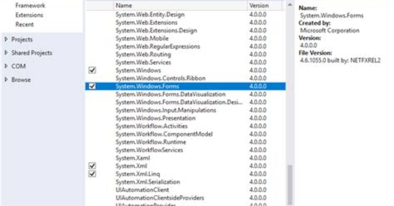Click the highlighted System.Windows.Forms name
The height and width of the screenshot is (206, 394).
pyautogui.click(x=147, y=86)
